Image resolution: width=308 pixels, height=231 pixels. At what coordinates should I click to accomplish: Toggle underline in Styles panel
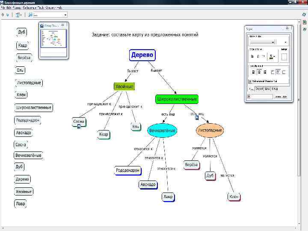click(264, 56)
